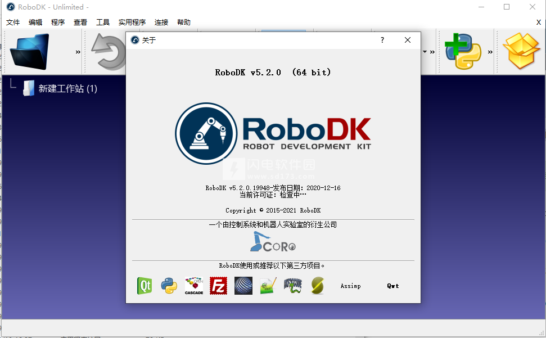546x338 pixels.
Task: Open the 编辑 menu
Action: tap(35, 22)
